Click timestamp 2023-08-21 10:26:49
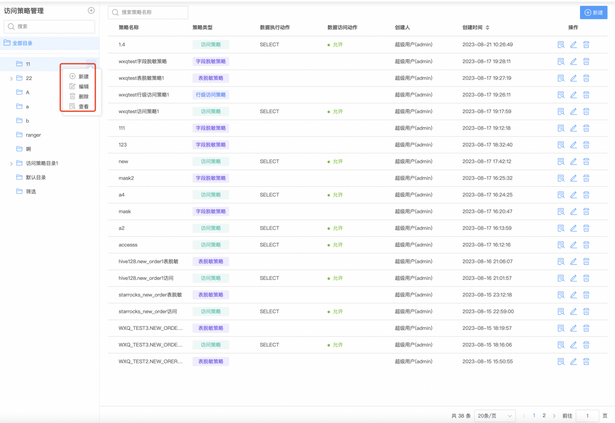 [x=488, y=45]
